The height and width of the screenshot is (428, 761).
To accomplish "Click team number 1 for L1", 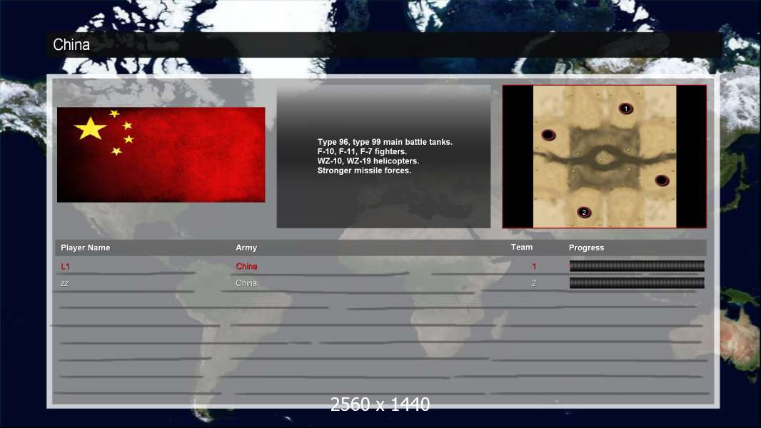I will [534, 266].
